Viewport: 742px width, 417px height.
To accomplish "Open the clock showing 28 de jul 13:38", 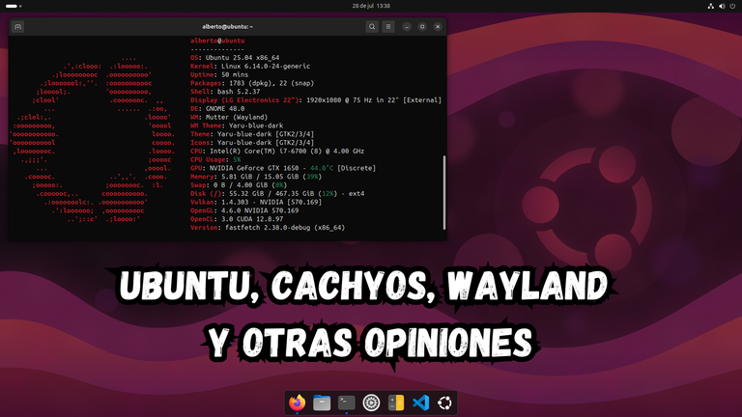I will [x=371, y=6].
